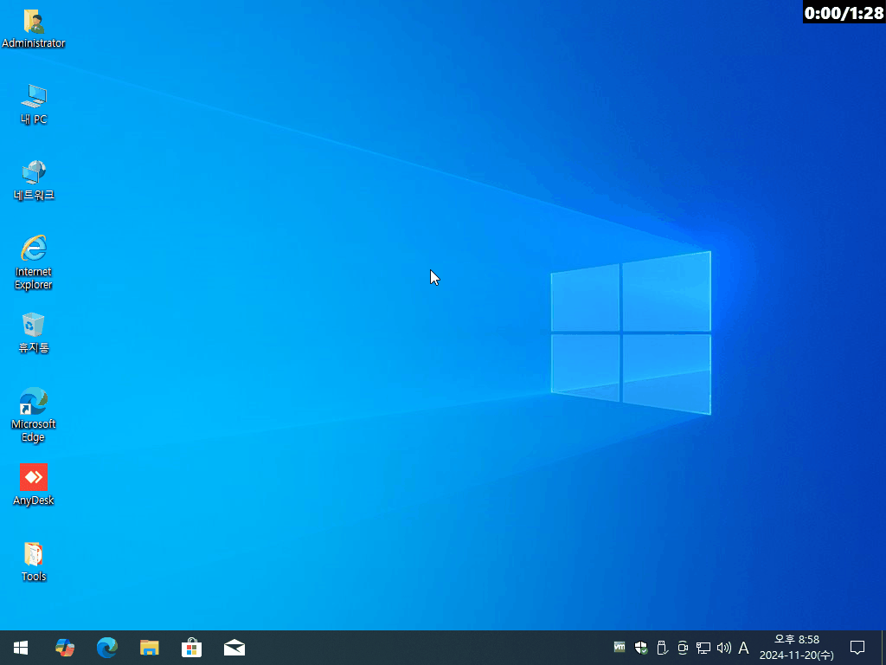This screenshot has height=665, width=886.
Task: Open Windows Security from the tray shield
Action: [641, 648]
